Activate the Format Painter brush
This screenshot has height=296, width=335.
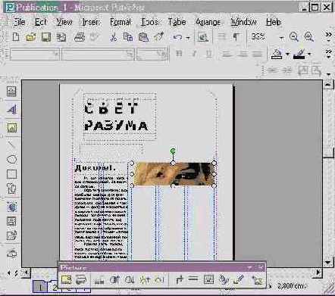coord(159,37)
